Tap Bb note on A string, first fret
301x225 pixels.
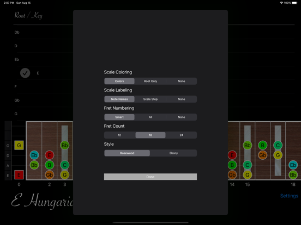(34, 165)
